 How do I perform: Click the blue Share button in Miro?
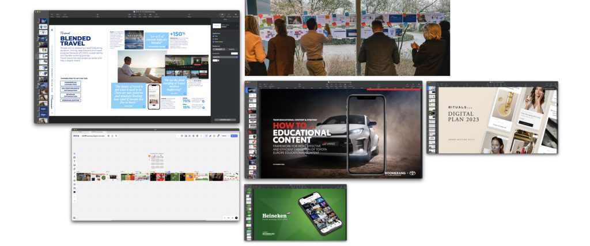click(233, 136)
